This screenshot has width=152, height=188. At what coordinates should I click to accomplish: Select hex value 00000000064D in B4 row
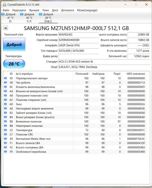(x=136, y=117)
